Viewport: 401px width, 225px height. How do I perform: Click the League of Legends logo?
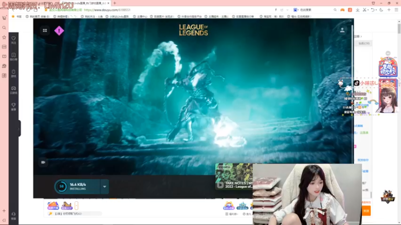click(193, 30)
